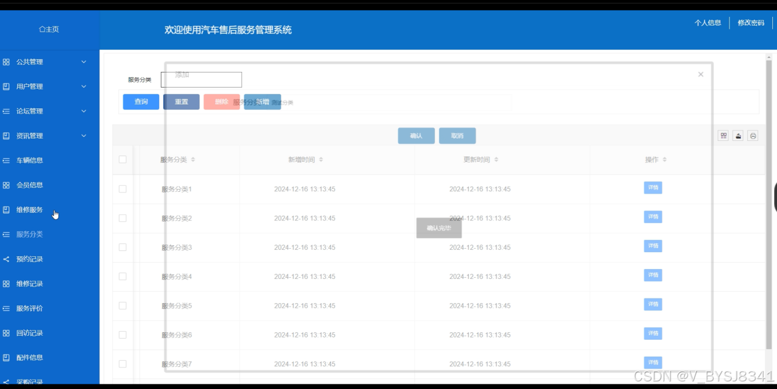Click the 更新时间 value in row 服务分类4
This screenshot has width=777, height=389.
pyautogui.click(x=480, y=277)
